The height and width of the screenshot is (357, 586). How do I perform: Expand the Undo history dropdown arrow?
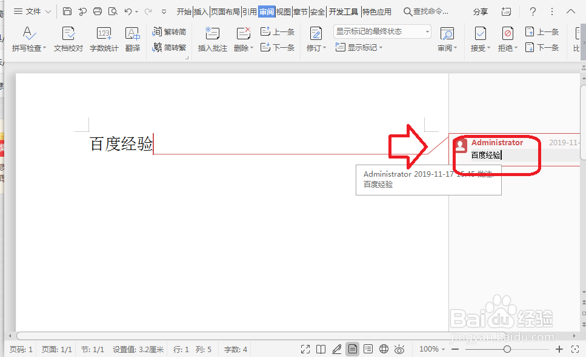pyautogui.click(x=137, y=12)
